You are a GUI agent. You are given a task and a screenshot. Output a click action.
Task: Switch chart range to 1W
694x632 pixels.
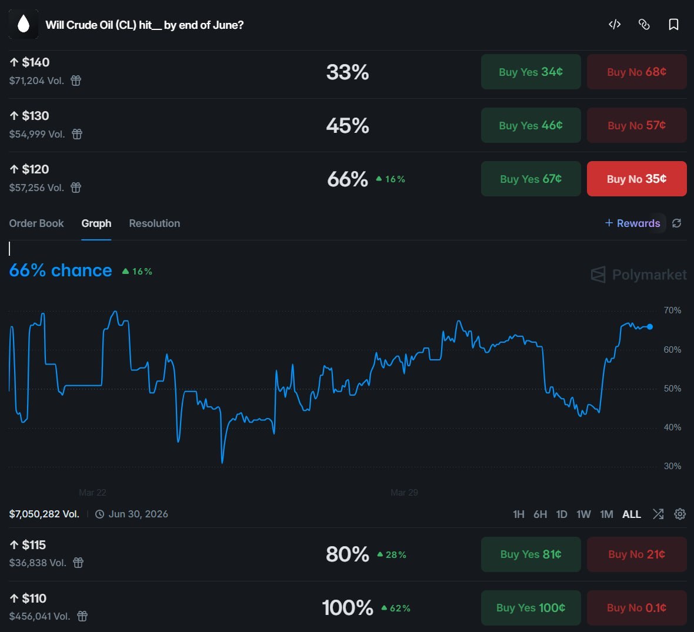583,514
